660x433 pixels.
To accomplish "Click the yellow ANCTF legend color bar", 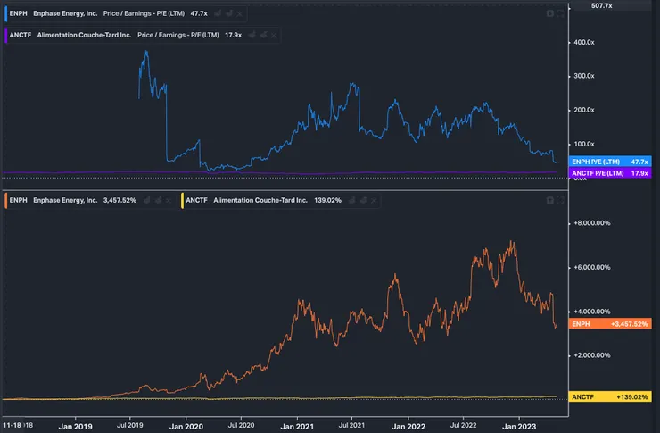I will (x=183, y=200).
